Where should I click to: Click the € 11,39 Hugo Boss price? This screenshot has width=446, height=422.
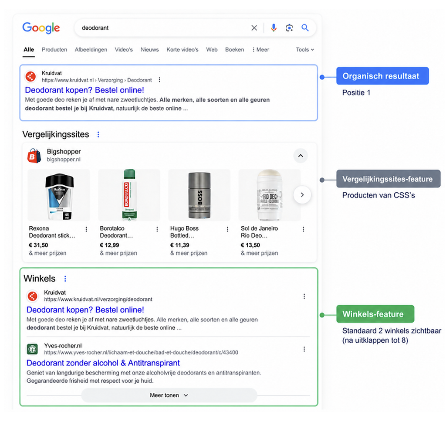point(180,245)
